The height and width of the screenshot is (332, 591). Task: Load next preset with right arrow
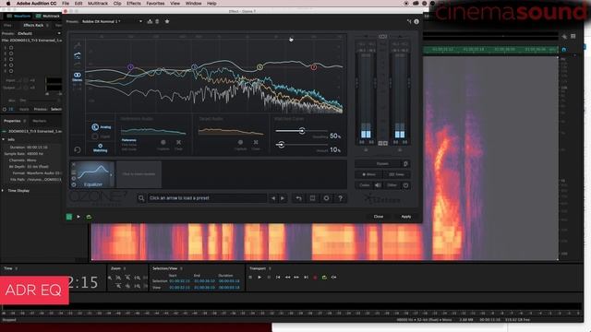pyautogui.click(x=283, y=198)
